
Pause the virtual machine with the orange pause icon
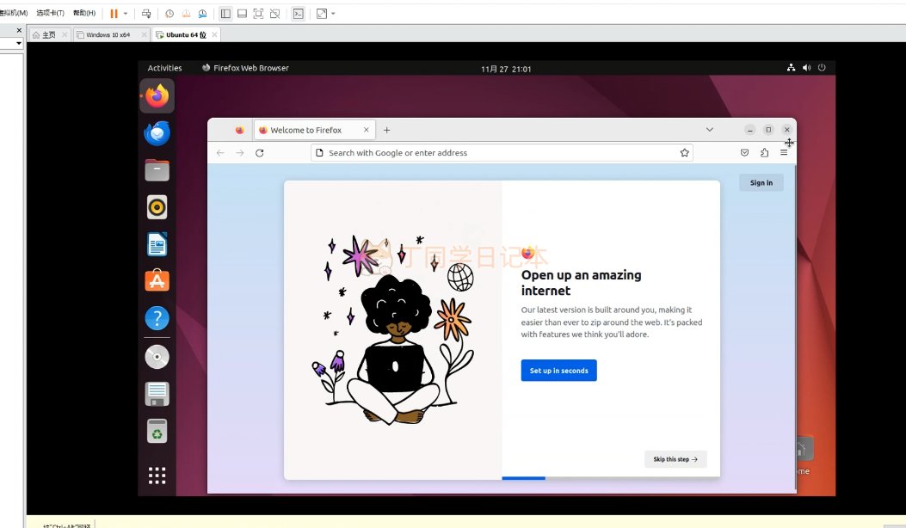(x=114, y=13)
